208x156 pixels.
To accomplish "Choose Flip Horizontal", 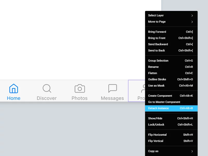I will (171, 135).
